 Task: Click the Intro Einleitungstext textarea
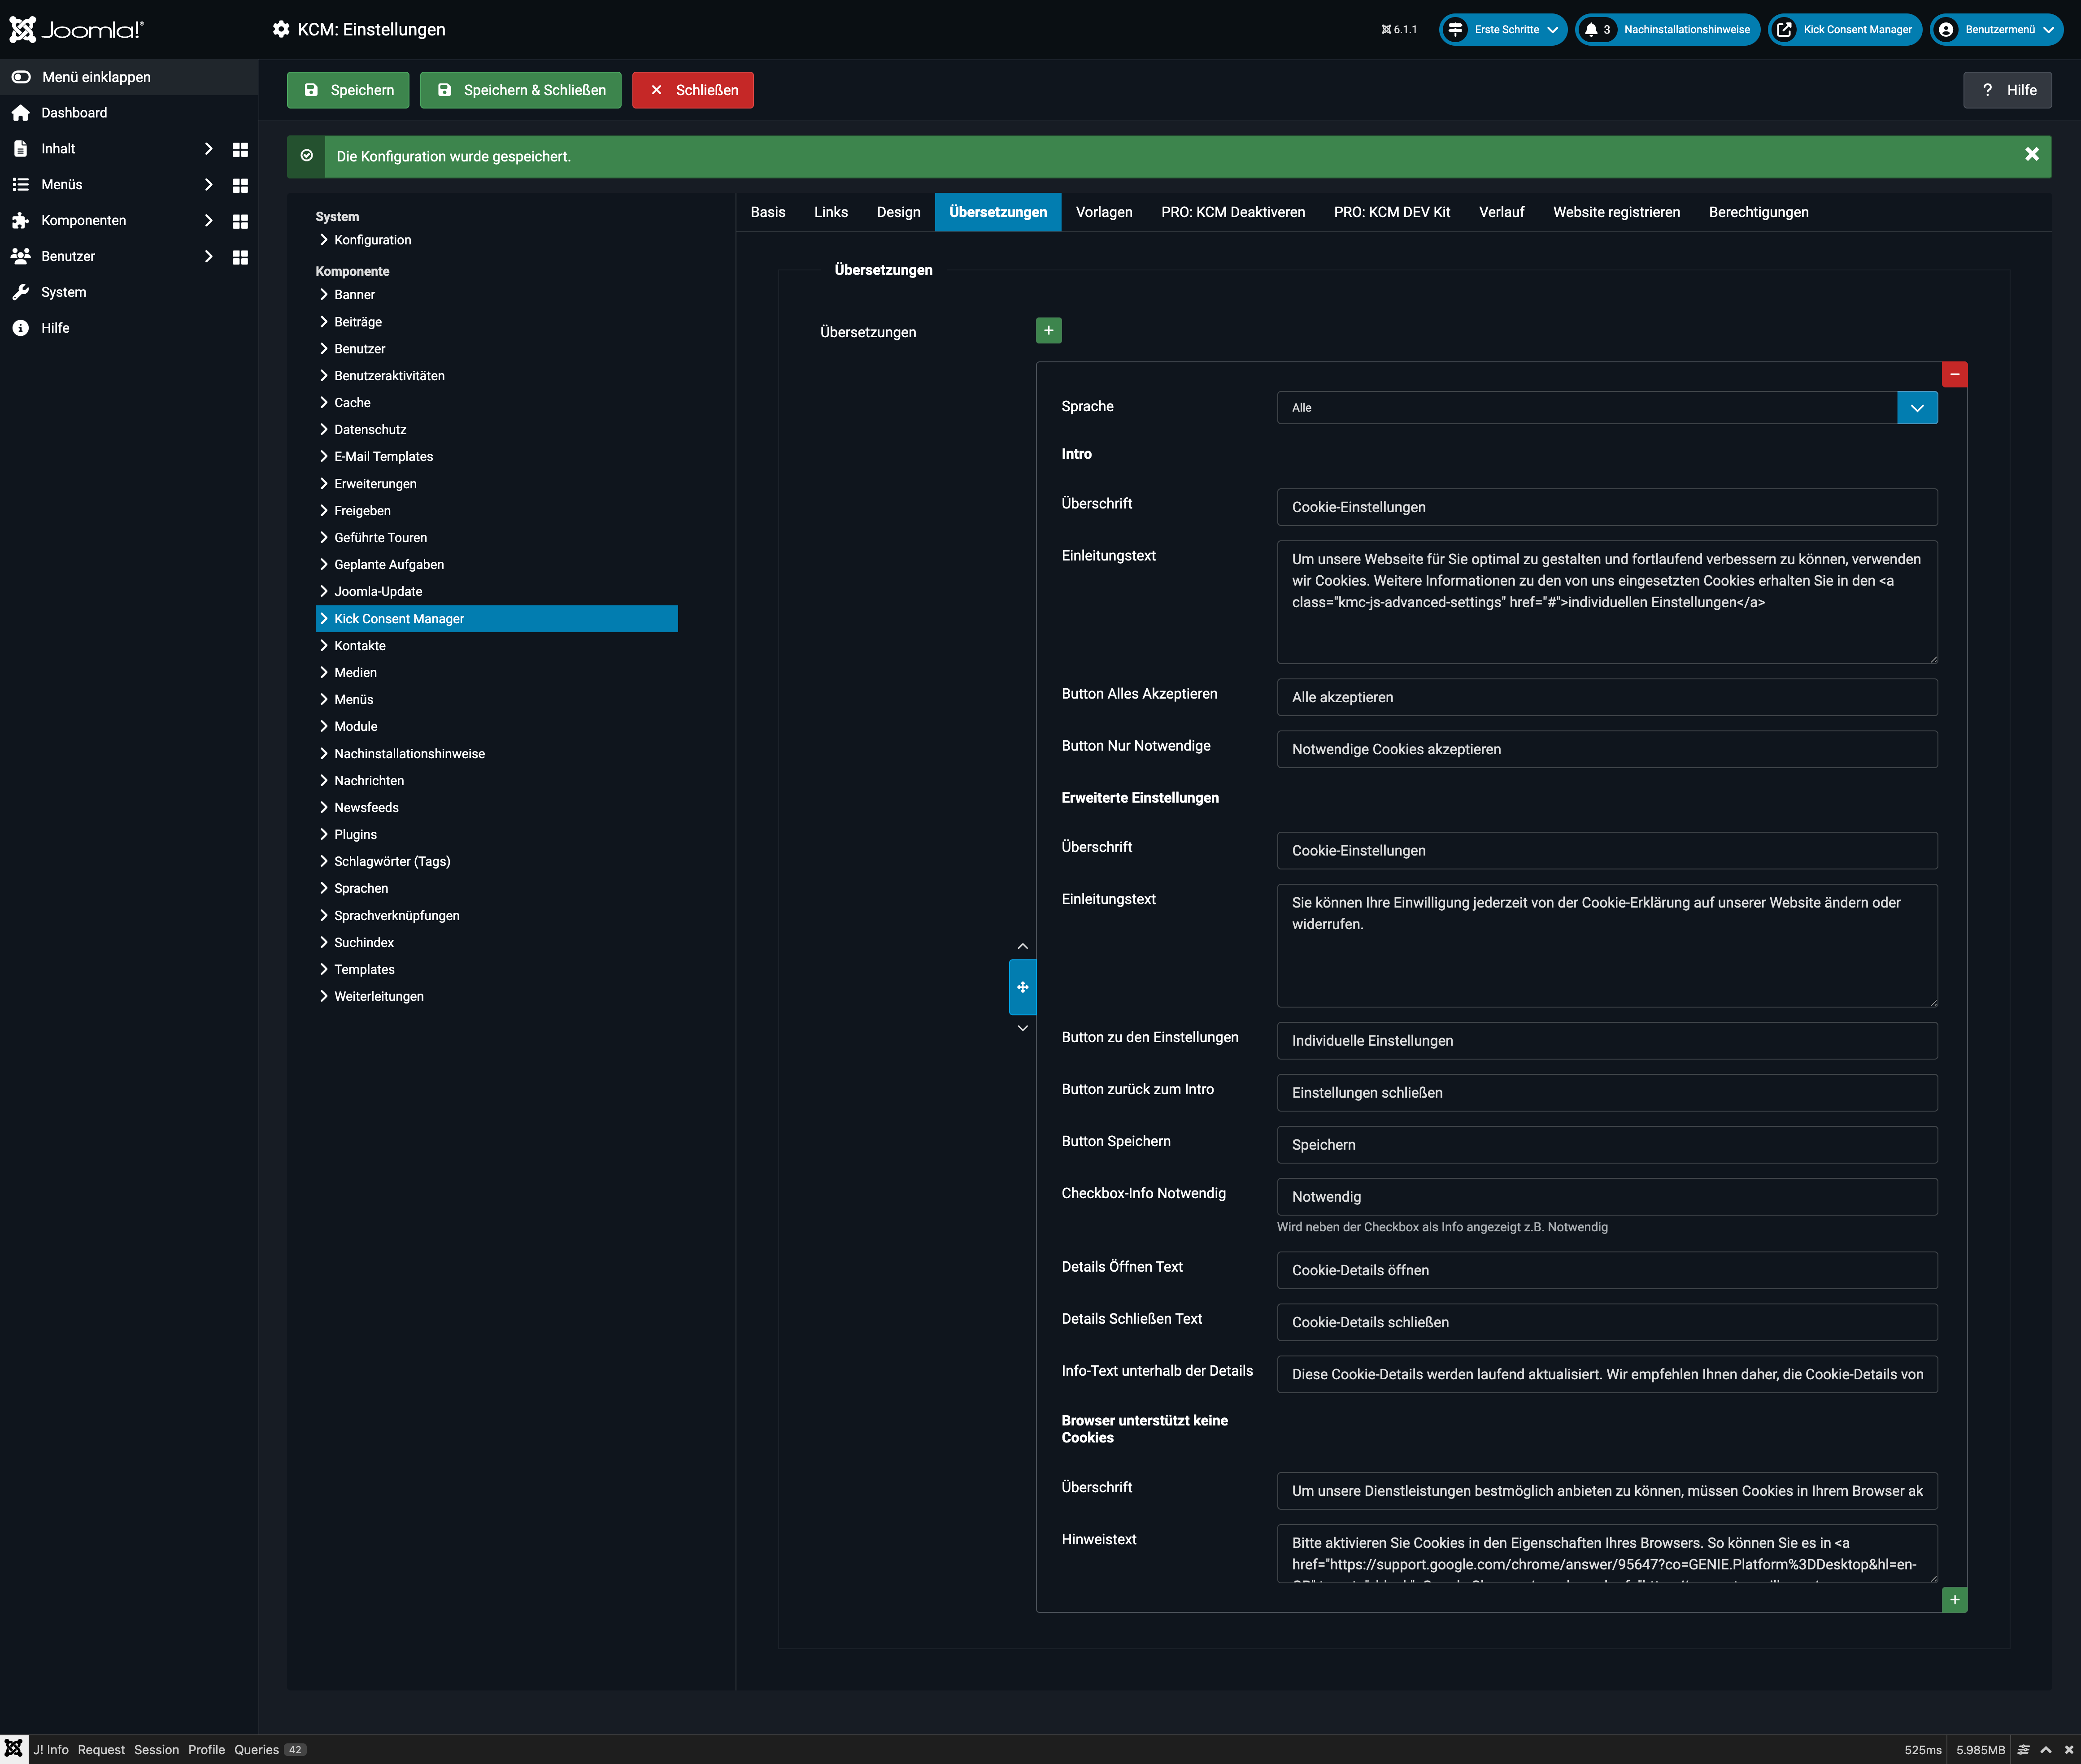pyautogui.click(x=1607, y=602)
